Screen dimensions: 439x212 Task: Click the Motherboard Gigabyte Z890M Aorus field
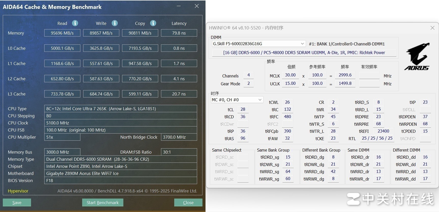[121, 173]
